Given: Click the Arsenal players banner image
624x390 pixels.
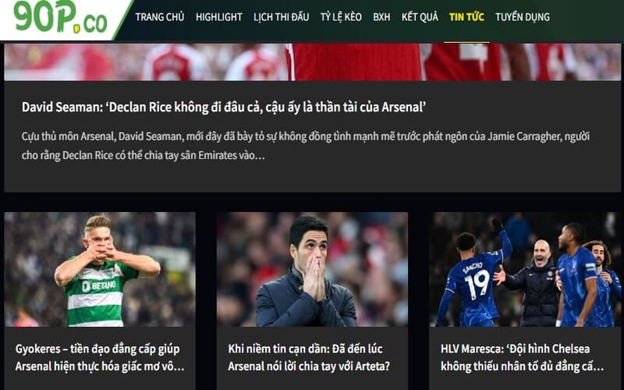Looking at the screenshot, I should [x=312, y=62].
